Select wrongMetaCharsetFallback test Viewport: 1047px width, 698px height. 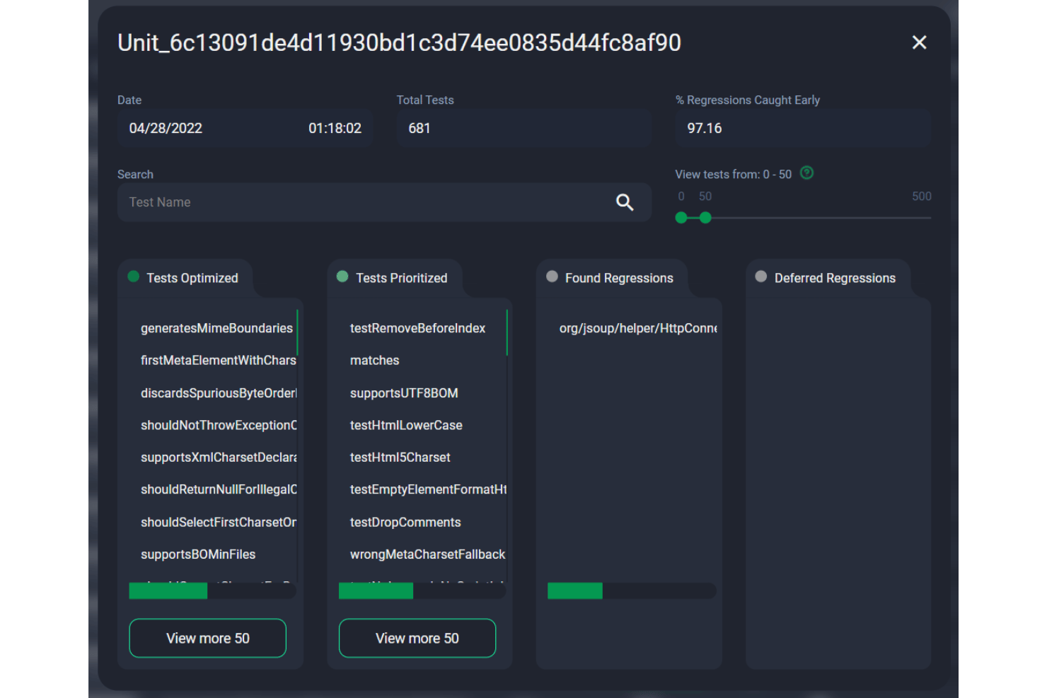point(427,554)
